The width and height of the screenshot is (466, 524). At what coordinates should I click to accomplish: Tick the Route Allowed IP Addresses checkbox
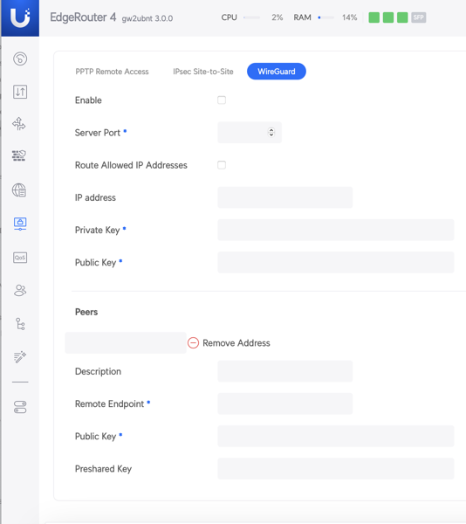pyautogui.click(x=222, y=165)
